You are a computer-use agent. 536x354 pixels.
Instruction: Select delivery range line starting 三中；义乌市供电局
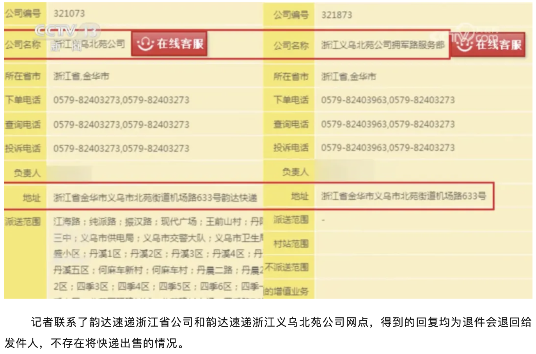158,238
